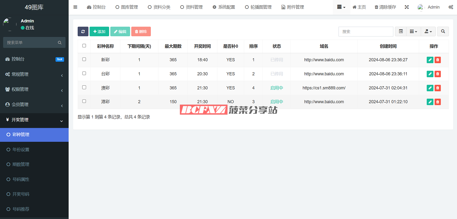The image size is (457, 219).
Task: Click the red trash icon for 港彩 row
Action: [x=438, y=102]
